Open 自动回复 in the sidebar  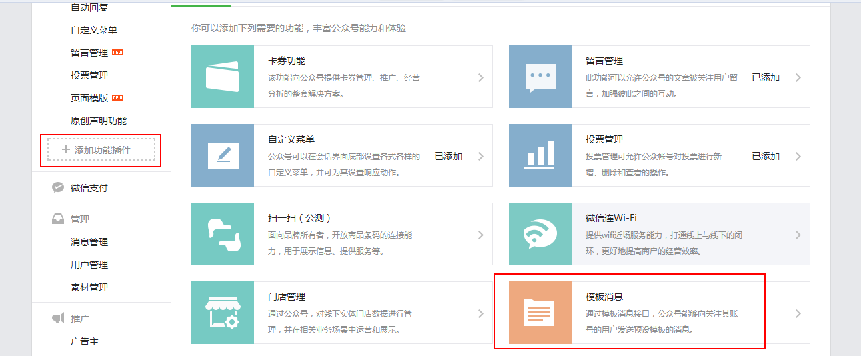[x=89, y=7]
